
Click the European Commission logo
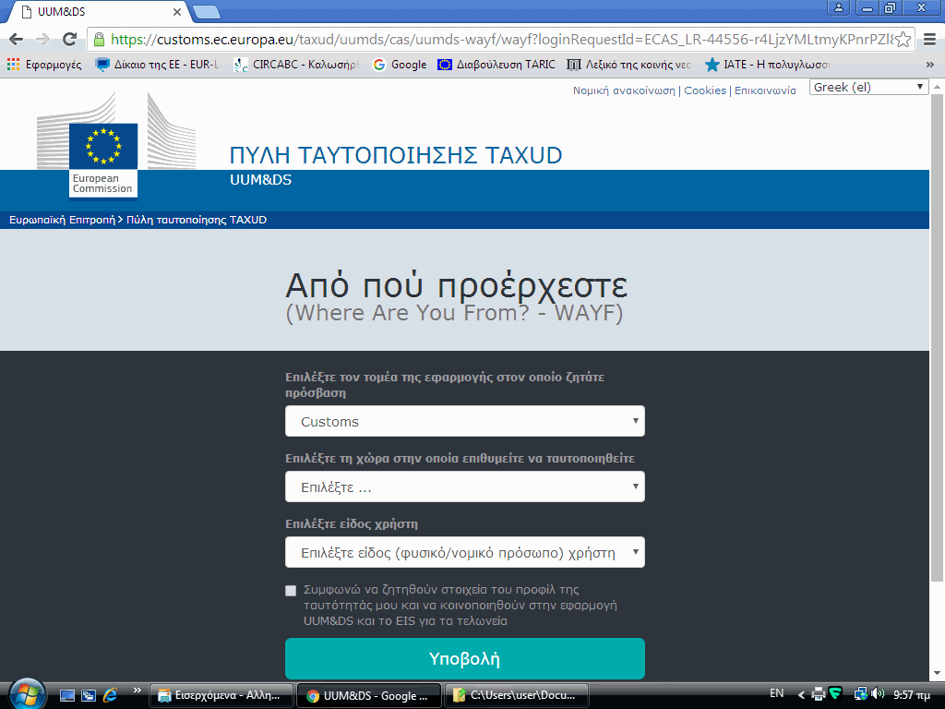[x=102, y=159]
